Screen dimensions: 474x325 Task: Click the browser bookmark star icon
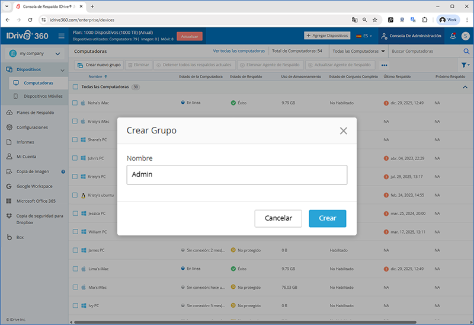point(374,20)
